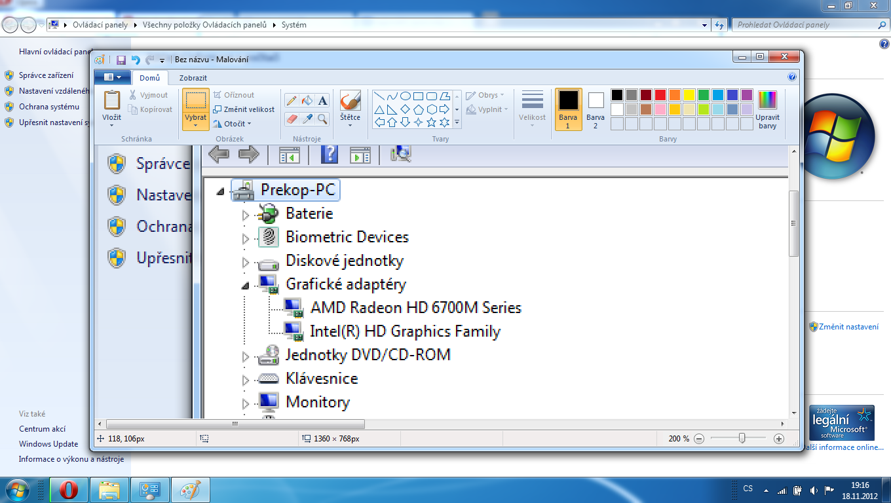This screenshot has width=891, height=503.
Task: Zoom in with the plus button
Action: click(779, 439)
